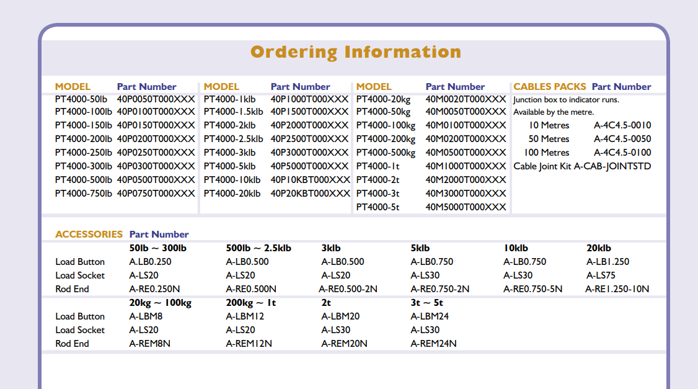Click load button part A-LB1.250
Viewport: 698px width, 389px height.
tap(607, 262)
